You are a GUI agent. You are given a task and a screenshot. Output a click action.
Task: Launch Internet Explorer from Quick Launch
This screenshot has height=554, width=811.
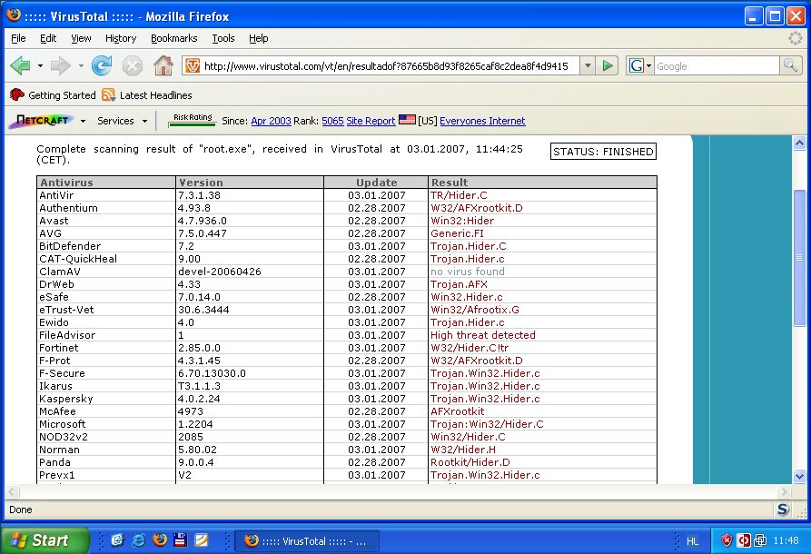tap(139, 540)
